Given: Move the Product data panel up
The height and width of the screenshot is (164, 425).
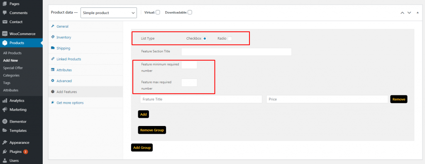Looking at the screenshot, I should tap(402, 13).
